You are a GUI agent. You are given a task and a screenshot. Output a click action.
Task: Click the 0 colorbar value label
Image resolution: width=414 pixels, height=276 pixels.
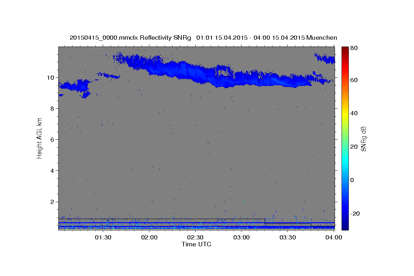(353, 180)
